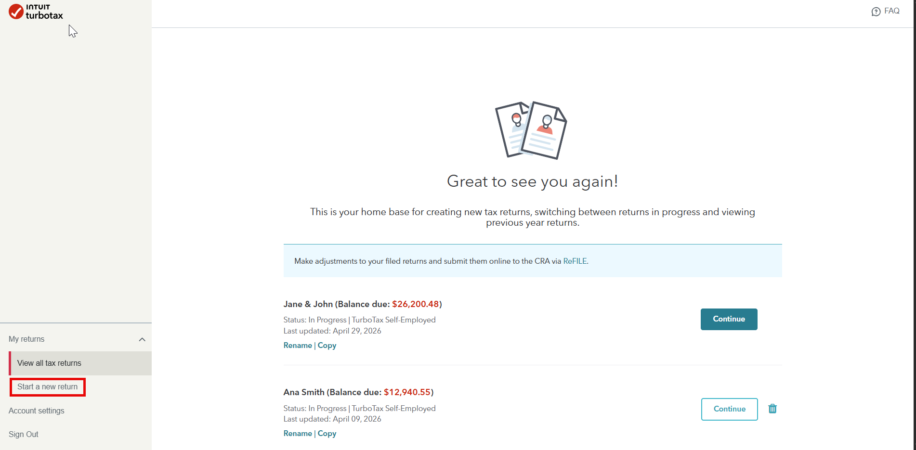Rename the Ana Smith return
The width and height of the screenshot is (916, 450).
click(298, 434)
